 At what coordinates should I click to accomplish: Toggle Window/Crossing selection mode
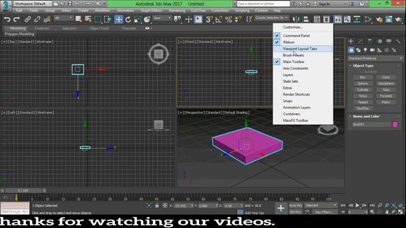(107, 19)
